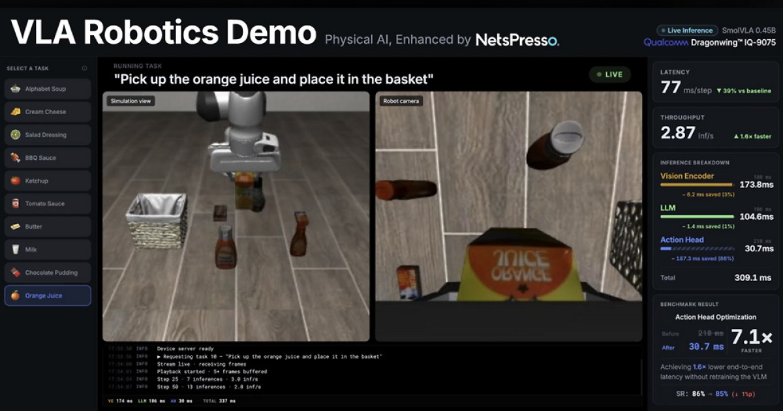Choose the Milk task
The width and height of the screenshot is (783, 411).
pyautogui.click(x=48, y=249)
